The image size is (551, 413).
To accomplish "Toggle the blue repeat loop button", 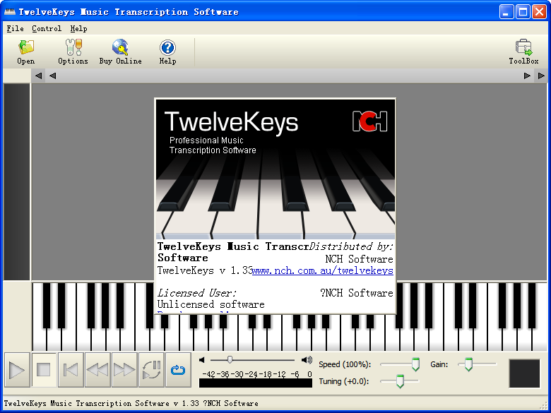I will pyautogui.click(x=178, y=370).
